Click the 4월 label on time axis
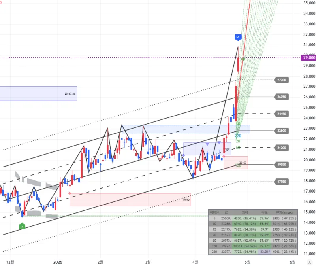Screen dimensions: 316x267 (195, 262)
